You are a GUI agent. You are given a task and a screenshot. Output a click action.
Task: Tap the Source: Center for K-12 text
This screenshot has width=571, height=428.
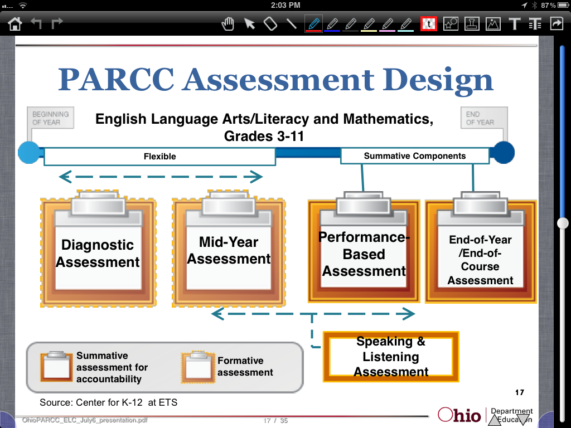click(109, 402)
